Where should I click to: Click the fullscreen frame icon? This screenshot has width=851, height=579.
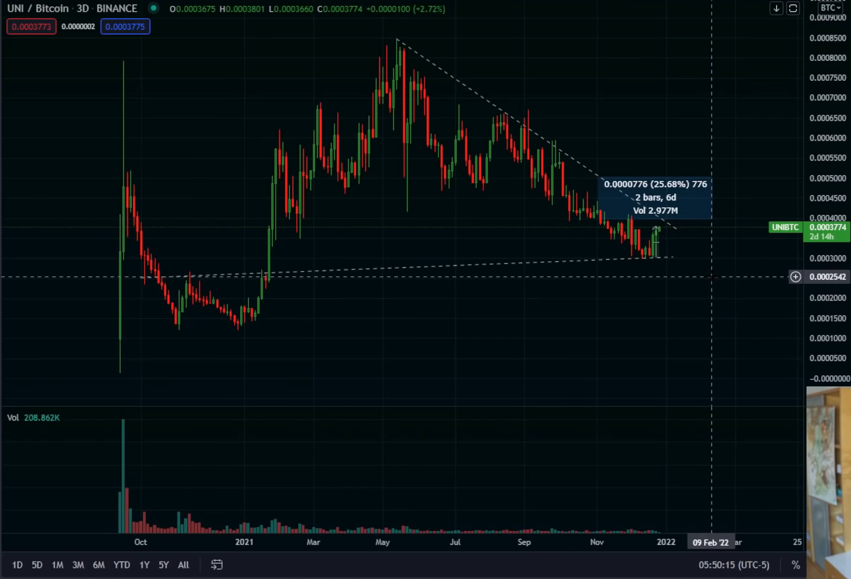[x=793, y=8]
